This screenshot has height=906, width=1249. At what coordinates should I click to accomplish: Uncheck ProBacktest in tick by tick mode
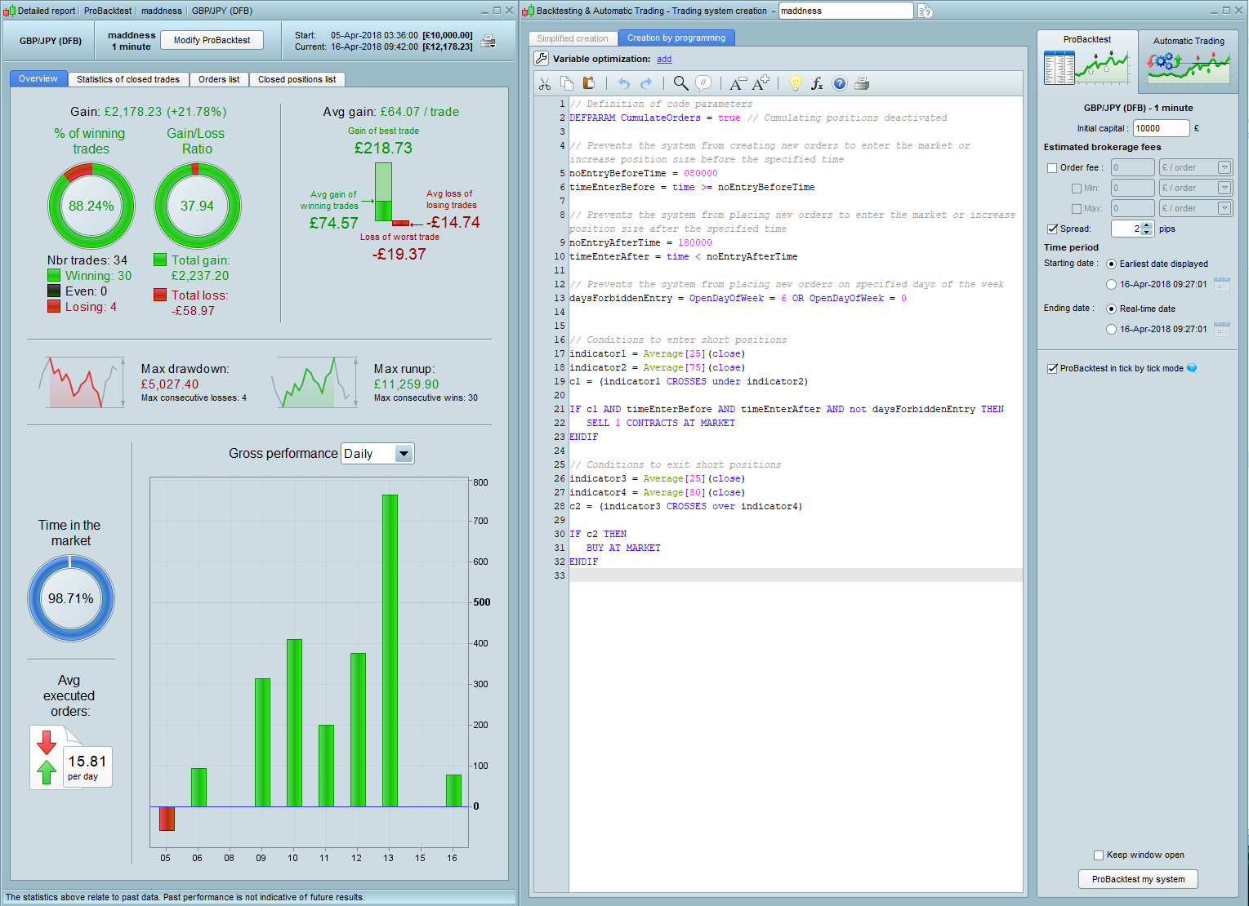point(1052,369)
